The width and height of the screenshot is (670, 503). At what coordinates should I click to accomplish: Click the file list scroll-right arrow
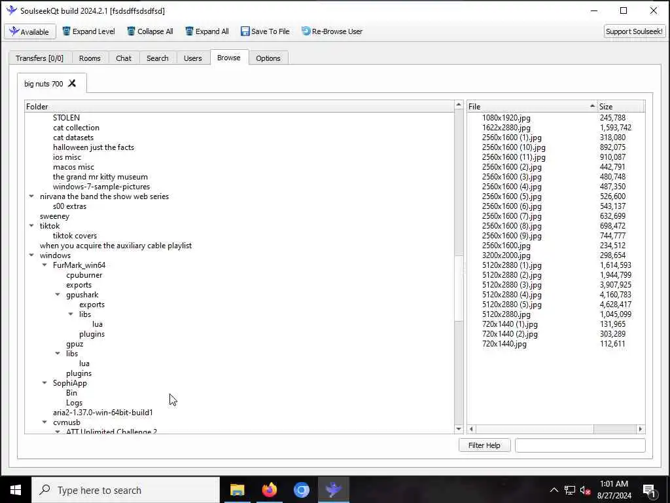click(x=640, y=429)
